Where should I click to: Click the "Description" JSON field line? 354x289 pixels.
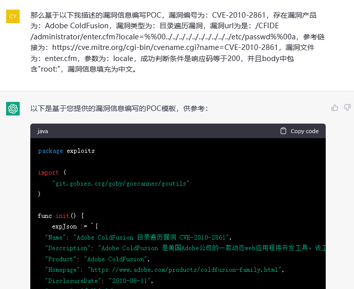click(x=185, y=248)
